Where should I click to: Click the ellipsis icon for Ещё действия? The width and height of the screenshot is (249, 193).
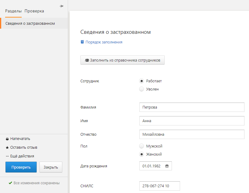[x=7, y=156]
